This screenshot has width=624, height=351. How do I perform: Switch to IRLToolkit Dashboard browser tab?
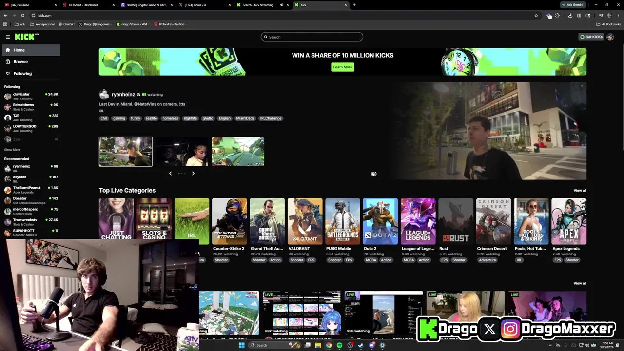[x=88, y=5]
